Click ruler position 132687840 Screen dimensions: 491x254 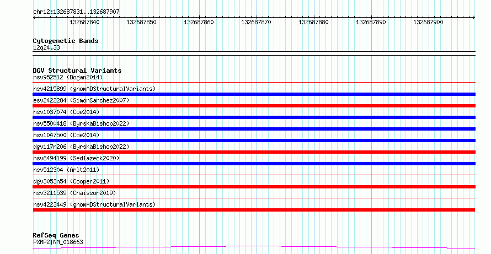click(84, 22)
